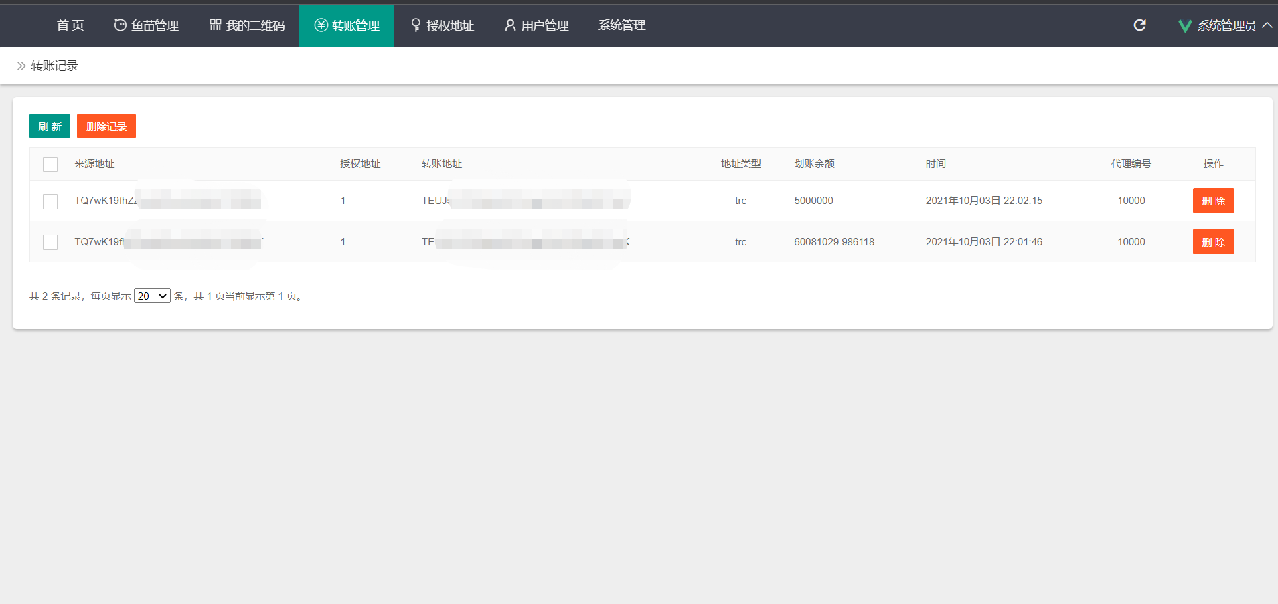Toggle the select-all checkbox in table header
The width and height of the screenshot is (1278, 604).
pyautogui.click(x=50, y=165)
